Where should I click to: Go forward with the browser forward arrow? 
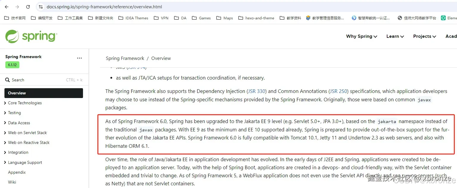(17, 7)
